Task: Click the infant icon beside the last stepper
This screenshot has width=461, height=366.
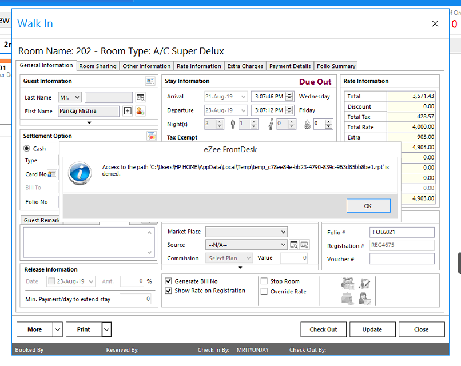Action: [x=307, y=124]
